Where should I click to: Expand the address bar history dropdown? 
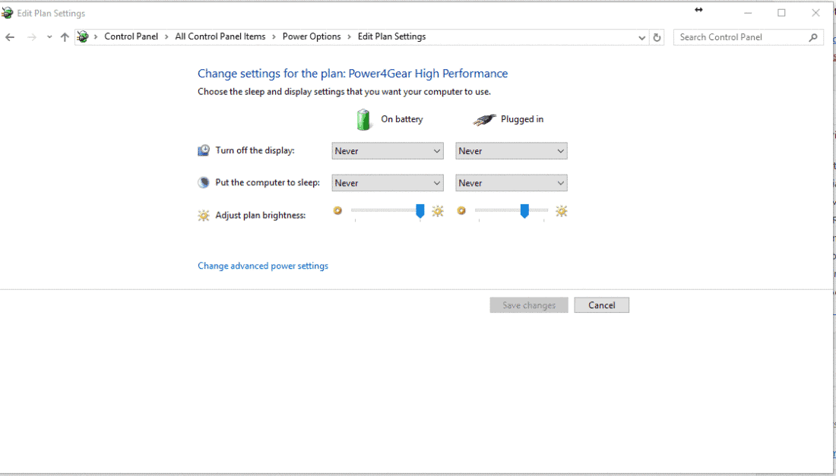pyautogui.click(x=641, y=37)
